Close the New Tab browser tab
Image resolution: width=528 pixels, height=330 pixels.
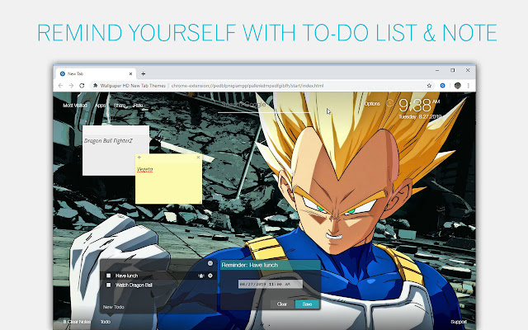130,73
